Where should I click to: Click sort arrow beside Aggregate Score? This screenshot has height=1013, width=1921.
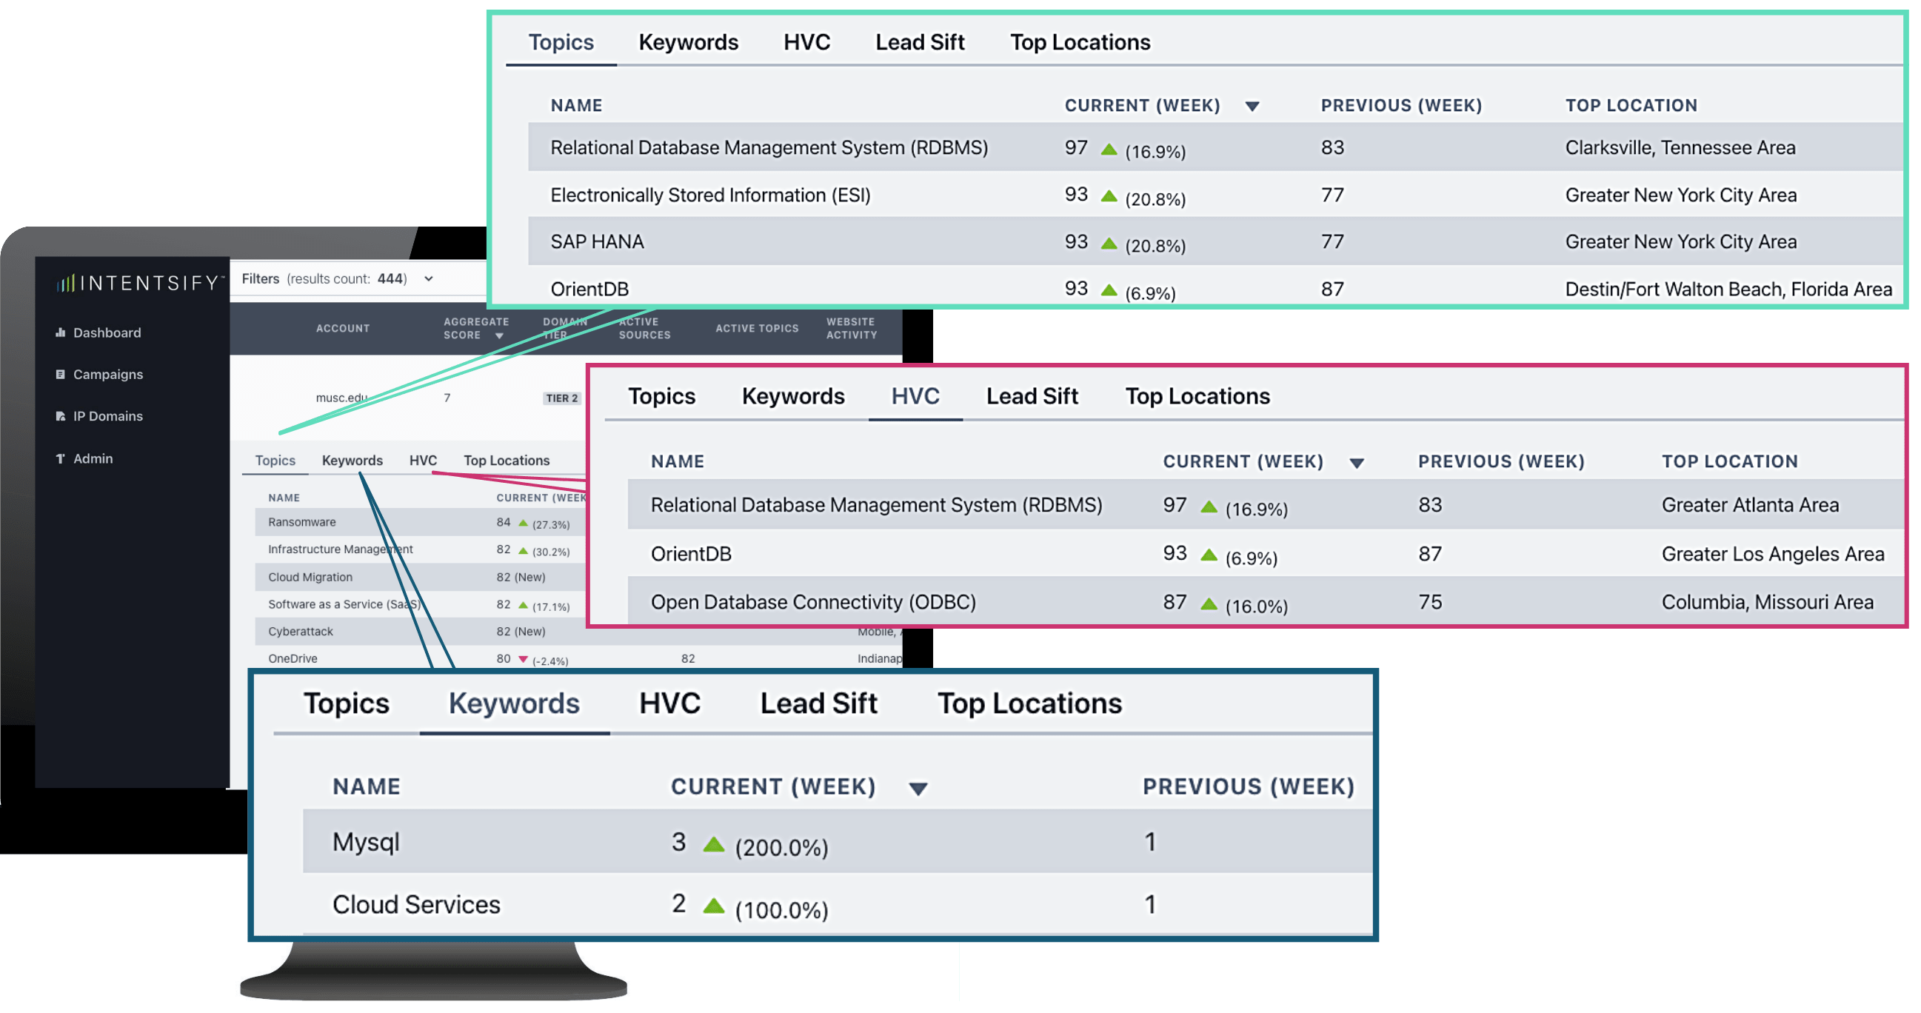500,336
